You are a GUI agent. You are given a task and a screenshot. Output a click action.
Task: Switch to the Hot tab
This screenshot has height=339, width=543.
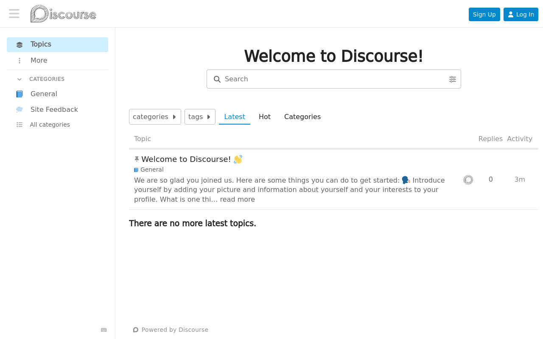point(265,117)
